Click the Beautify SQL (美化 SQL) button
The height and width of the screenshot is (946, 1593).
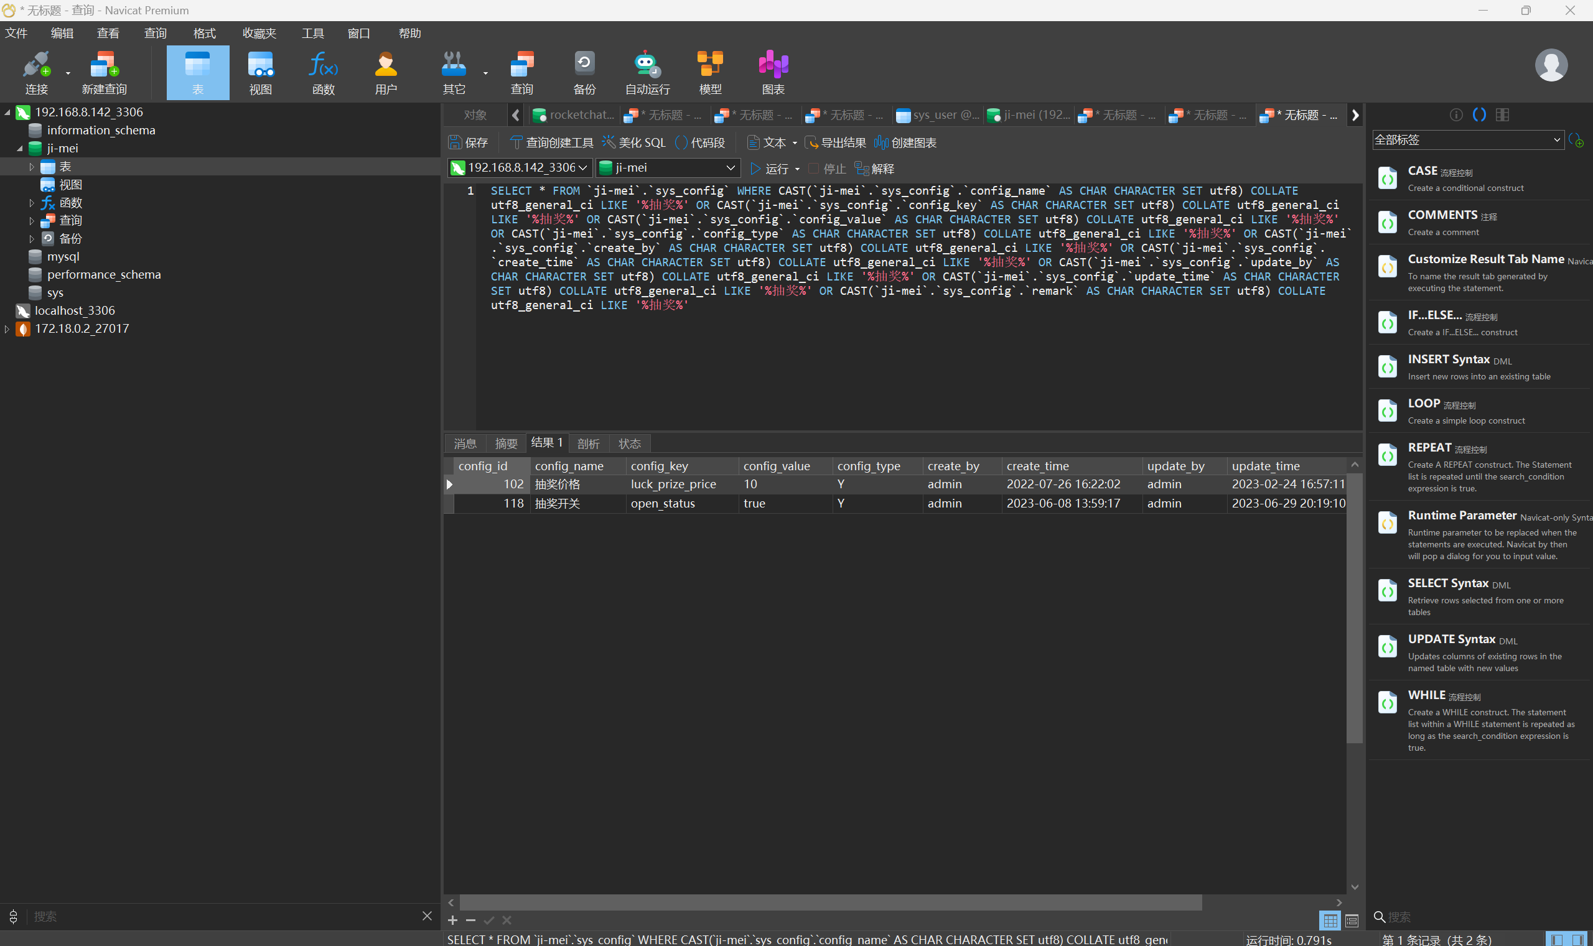pos(634,142)
